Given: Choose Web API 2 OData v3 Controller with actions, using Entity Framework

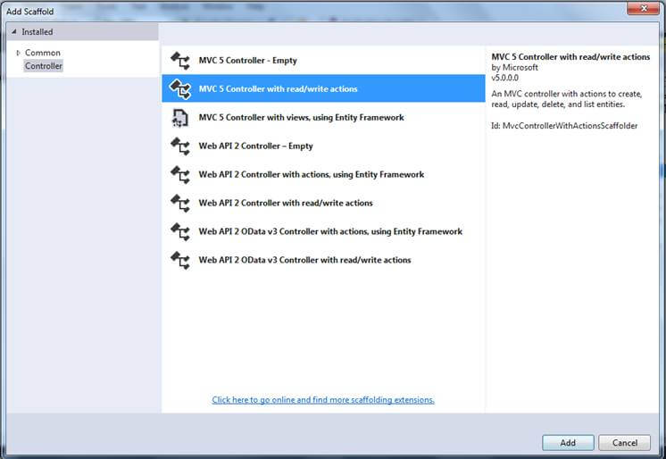Looking at the screenshot, I should (x=323, y=231).
